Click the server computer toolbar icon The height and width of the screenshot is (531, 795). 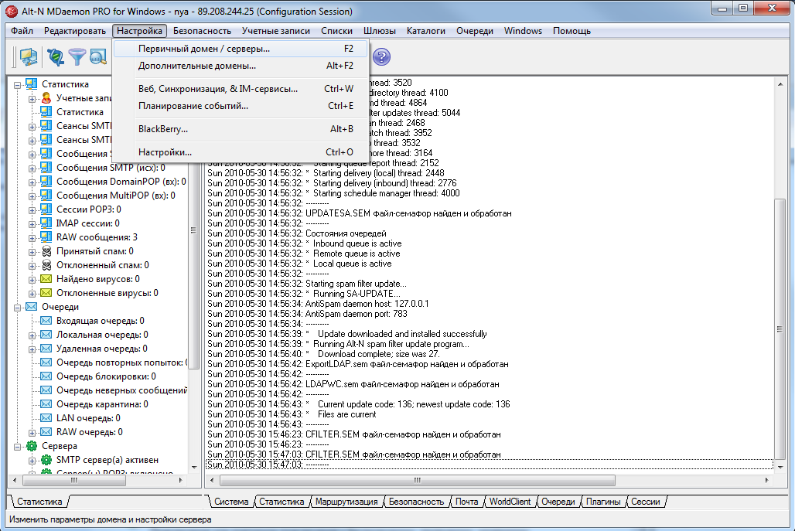pos(29,56)
